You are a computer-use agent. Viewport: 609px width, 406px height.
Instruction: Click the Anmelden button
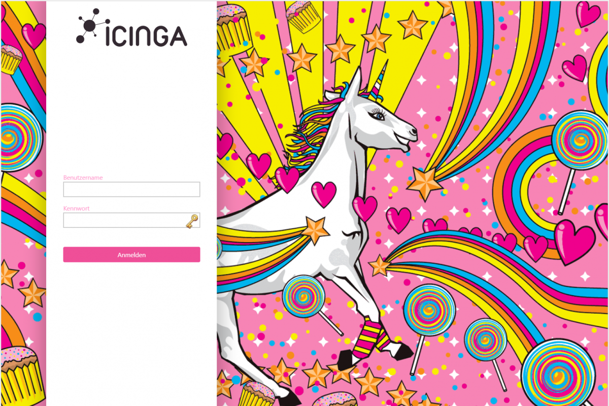click(131, 255)
